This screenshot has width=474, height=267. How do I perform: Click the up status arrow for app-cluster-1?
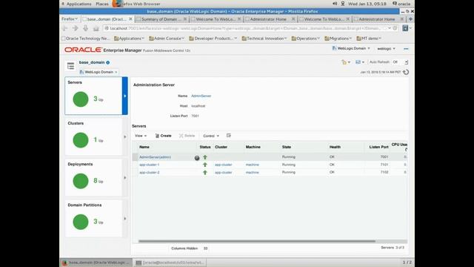(x=205, y=165)
